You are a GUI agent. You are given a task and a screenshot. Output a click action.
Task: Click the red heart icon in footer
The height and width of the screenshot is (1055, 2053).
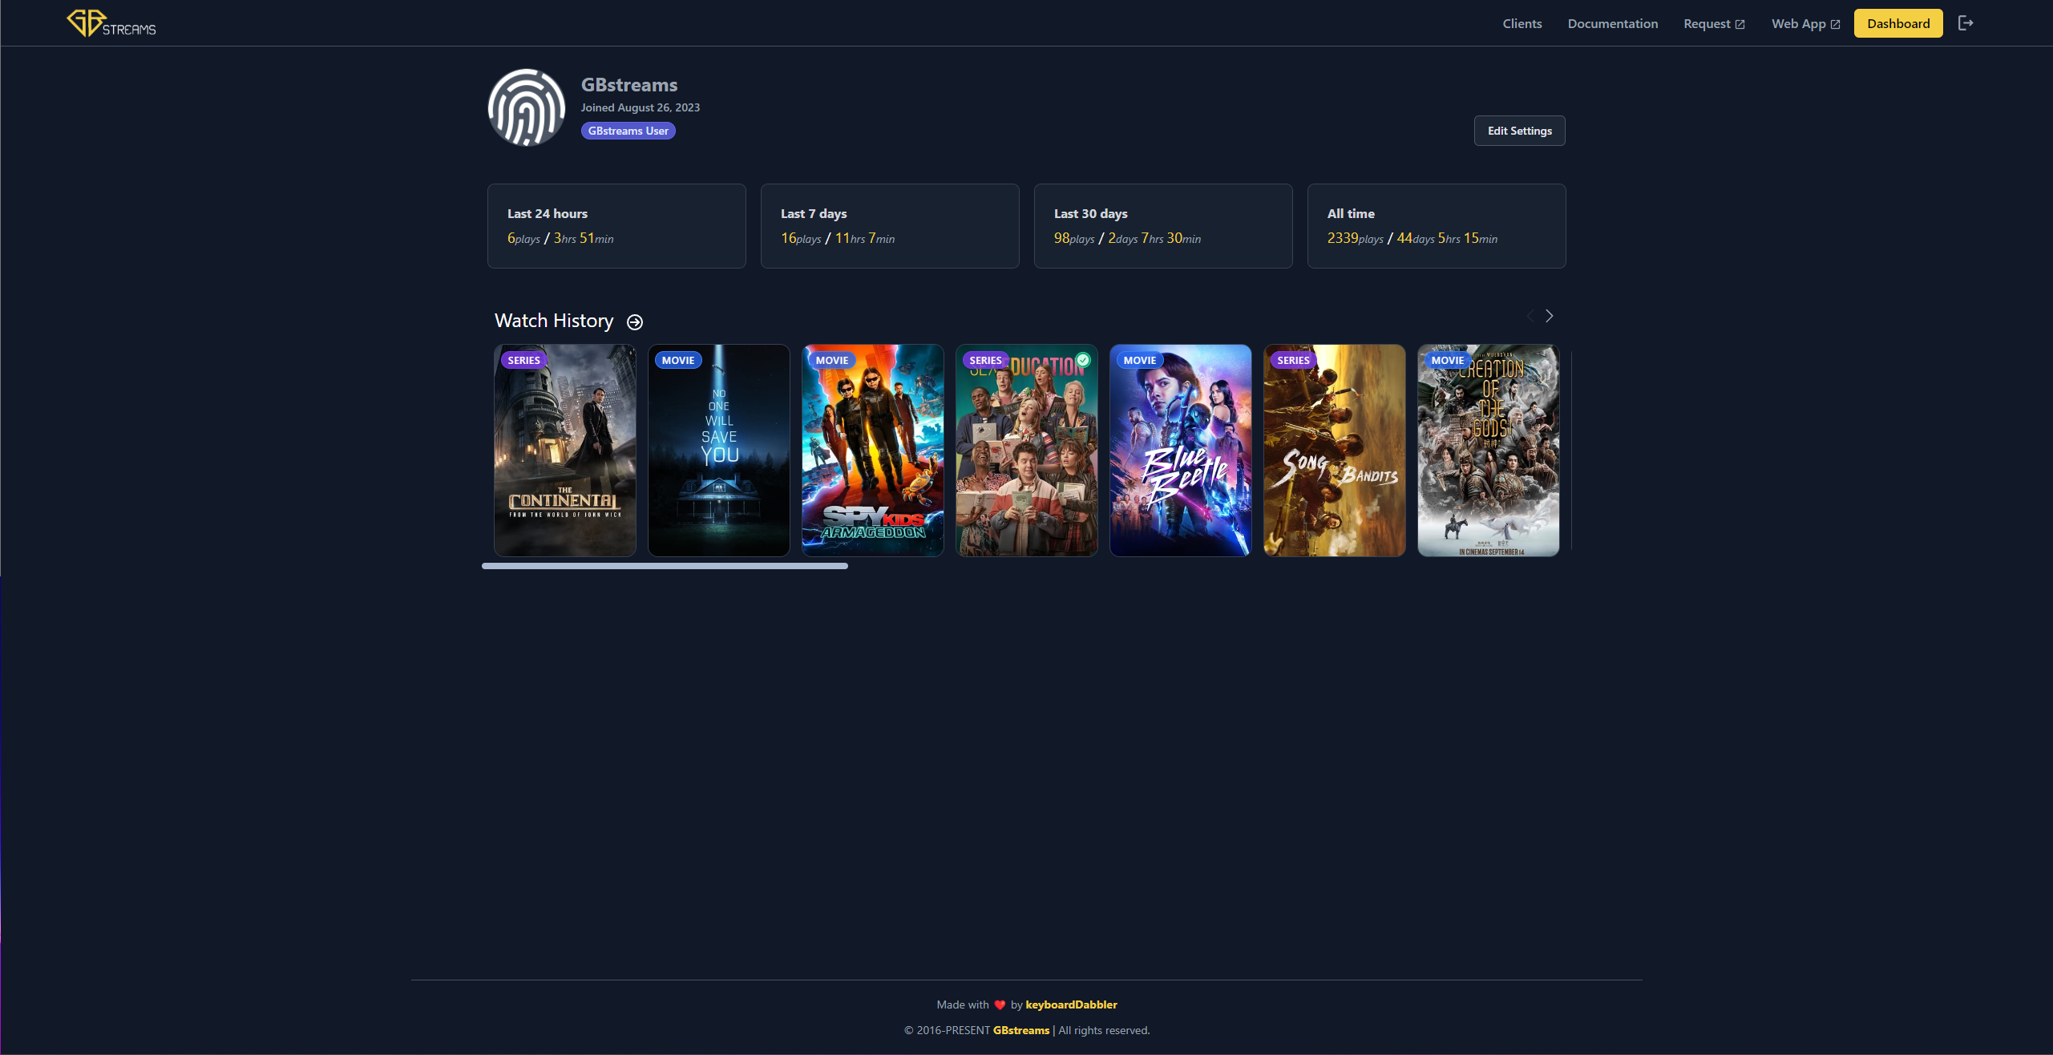pos(1000,1005)
